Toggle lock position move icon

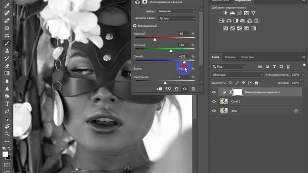tap(244, 83)
